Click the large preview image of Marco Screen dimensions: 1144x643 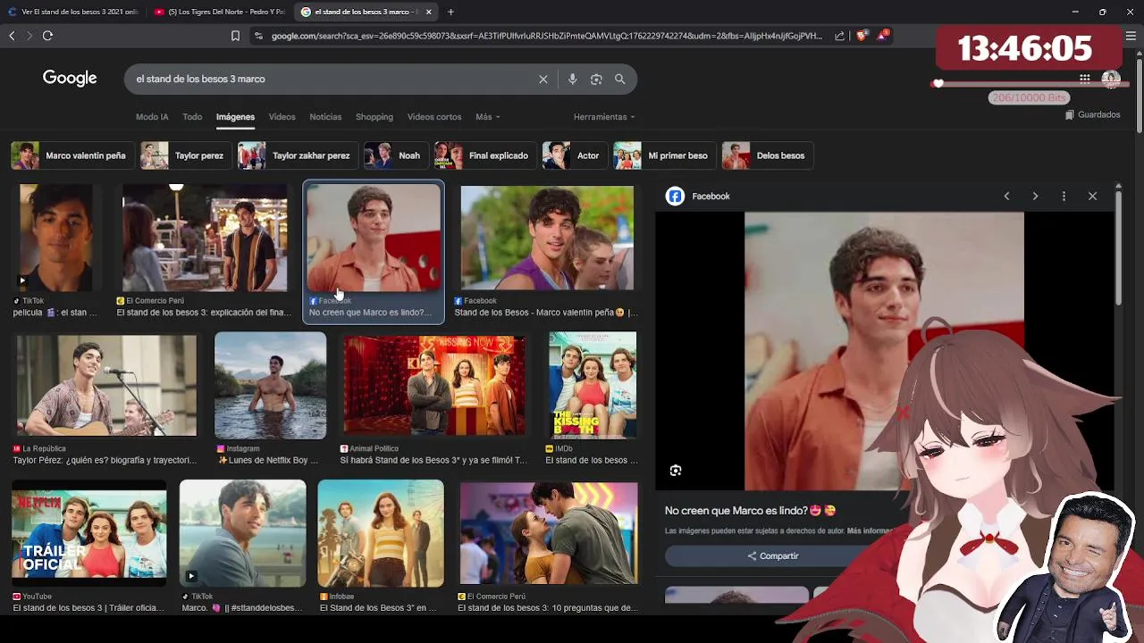click(x=884, y=351)
